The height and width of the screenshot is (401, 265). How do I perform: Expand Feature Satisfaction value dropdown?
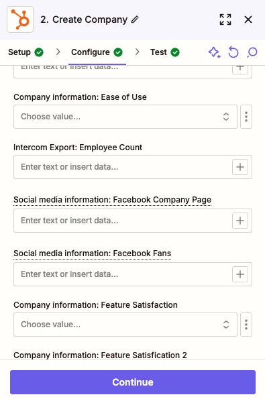[125, 325]
